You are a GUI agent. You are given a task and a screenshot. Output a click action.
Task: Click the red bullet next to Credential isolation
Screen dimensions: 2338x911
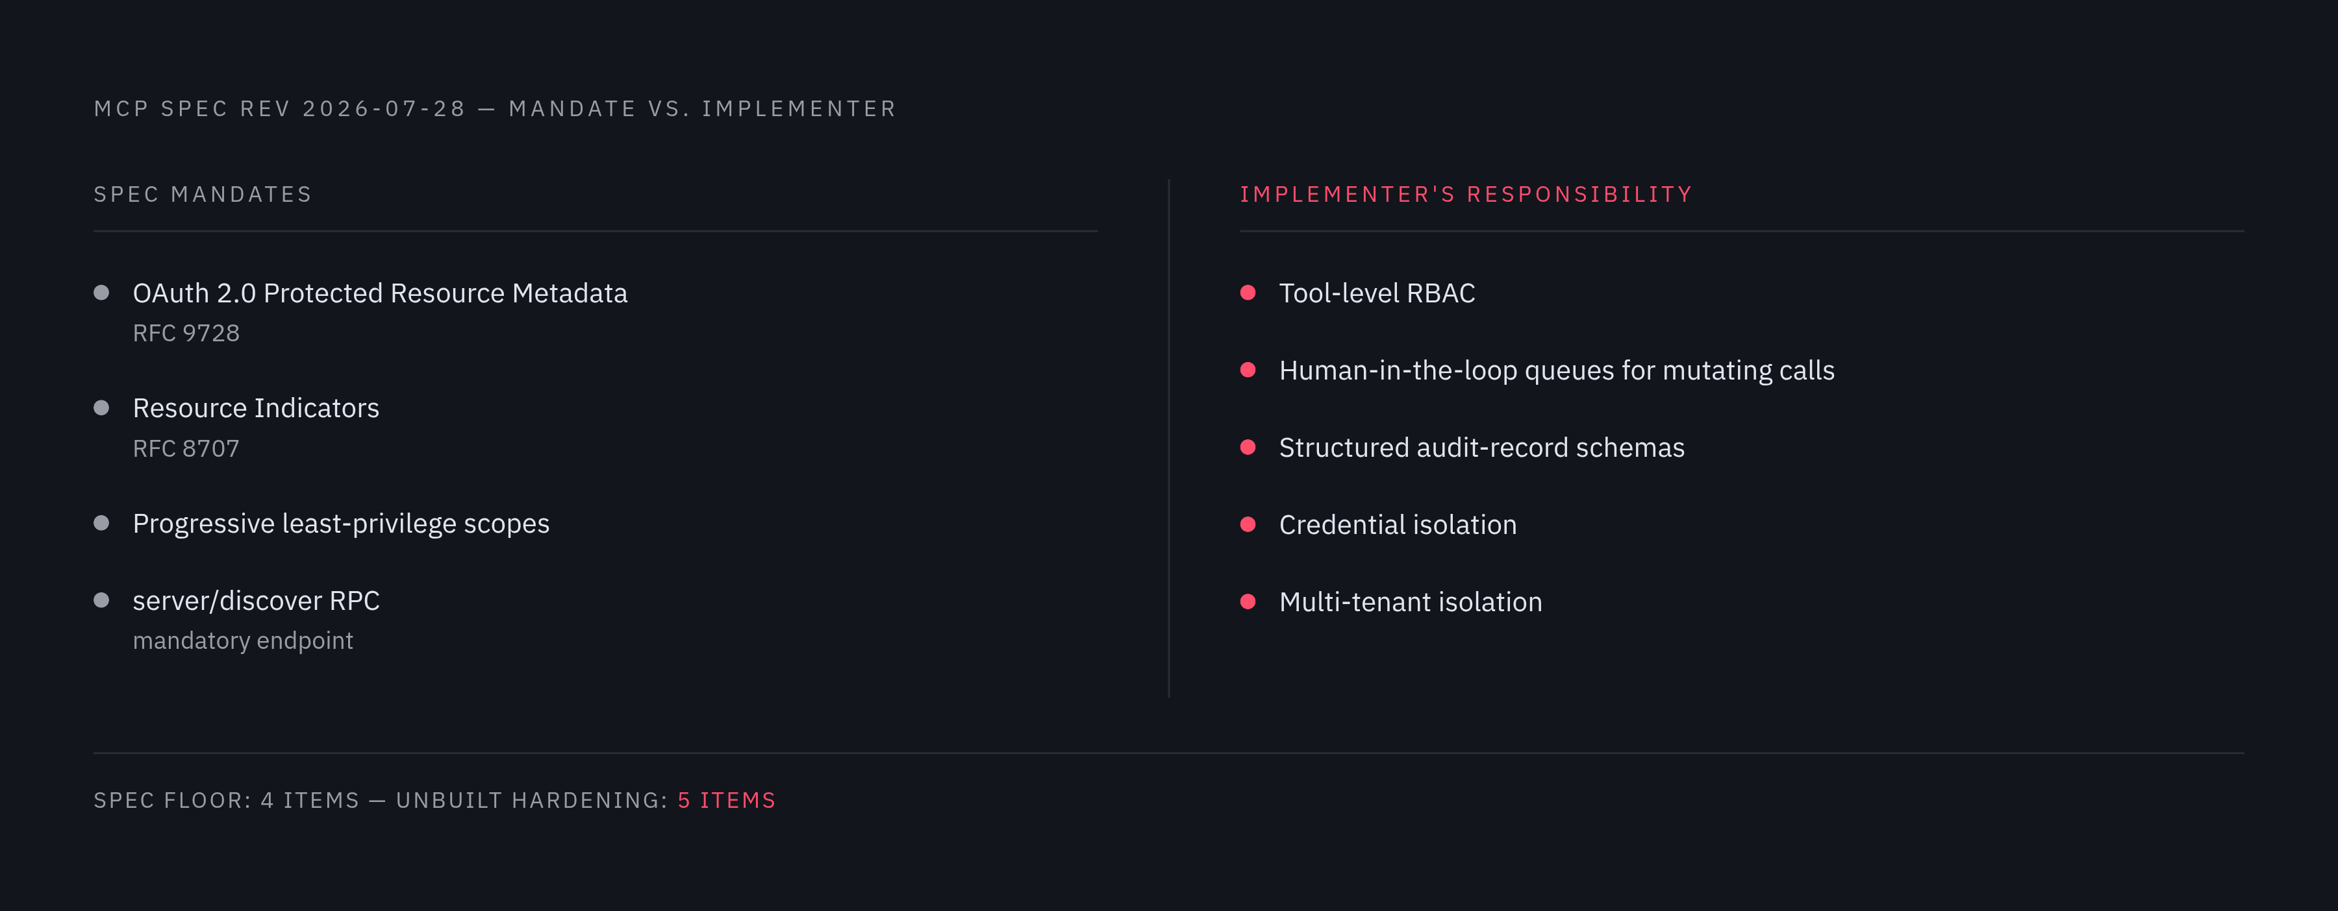tap(1248, 524)
